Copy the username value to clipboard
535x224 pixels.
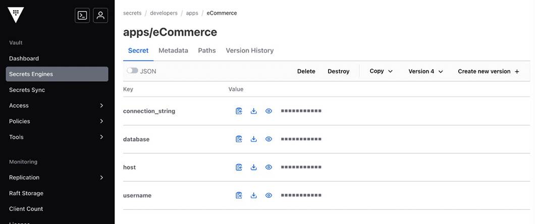click(239, 196)
